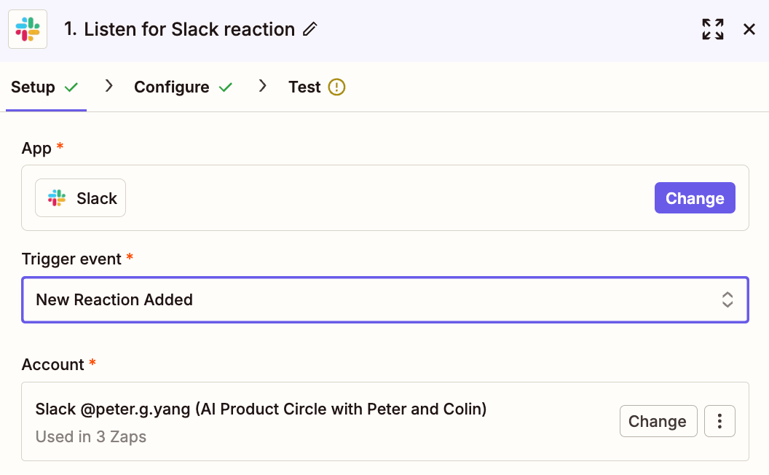Click the green checkmark next to Configure
769x475 pixels.
(226, 87)
